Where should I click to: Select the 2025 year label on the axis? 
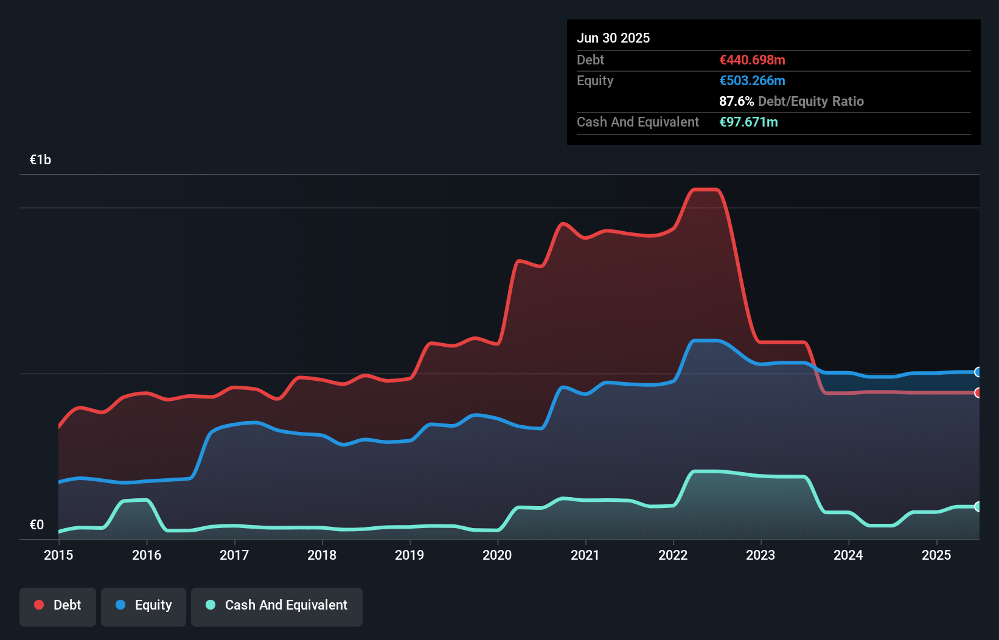coord(936,555)
